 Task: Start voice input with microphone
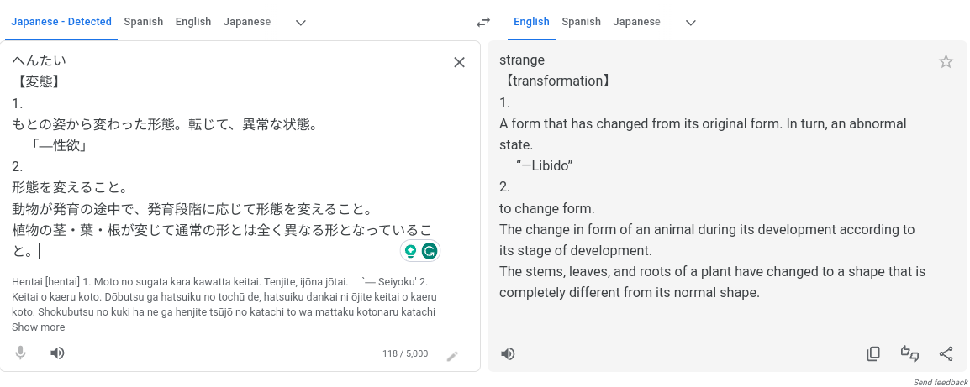pos(21,353)
